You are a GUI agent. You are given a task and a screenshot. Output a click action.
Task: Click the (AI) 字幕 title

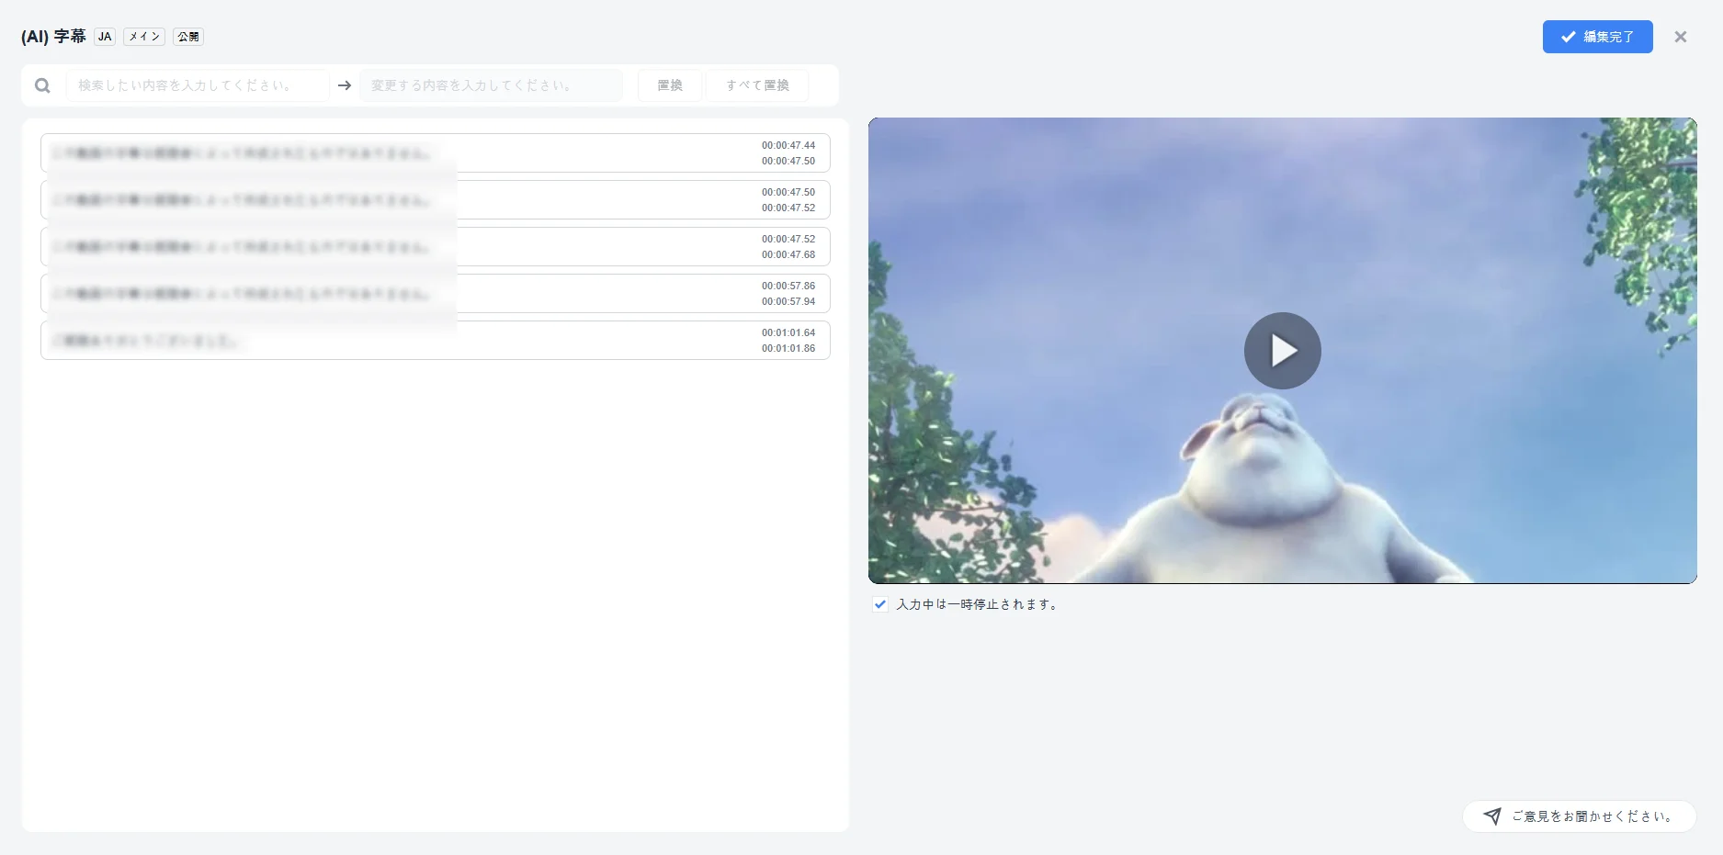pos(53,37)
